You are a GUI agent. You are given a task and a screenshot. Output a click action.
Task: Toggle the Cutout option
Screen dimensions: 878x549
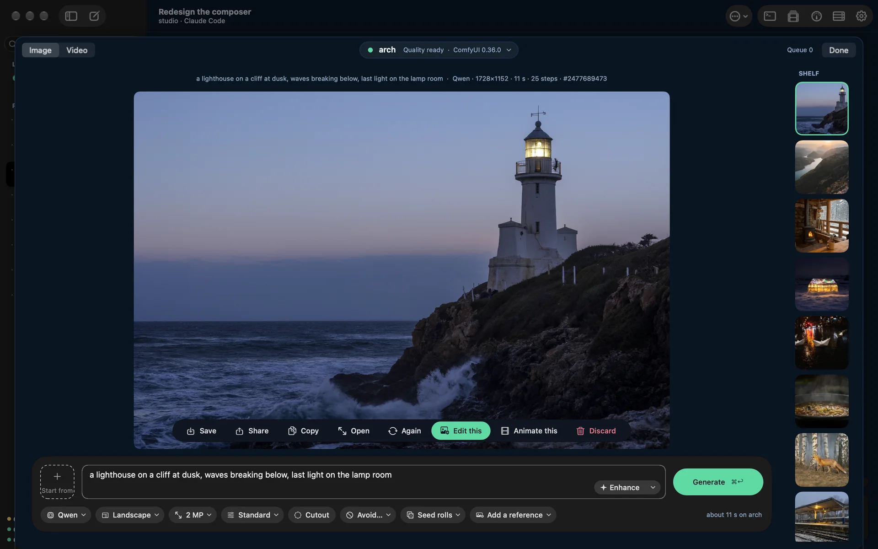point(311,515)
